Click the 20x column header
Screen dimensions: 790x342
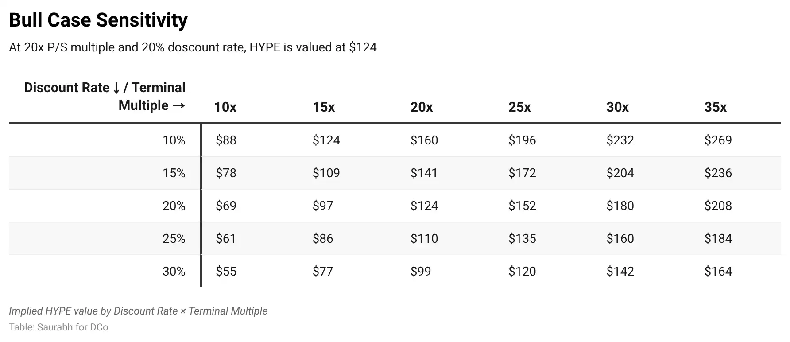[422, 107]
